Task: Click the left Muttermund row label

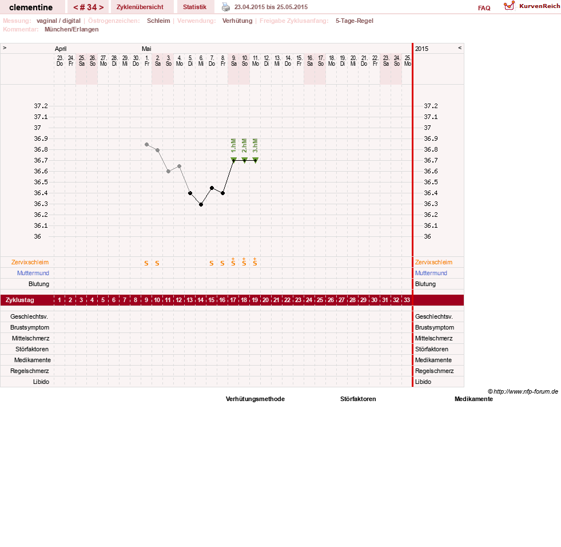Action: pyautogui.click(x=33, y=273)
